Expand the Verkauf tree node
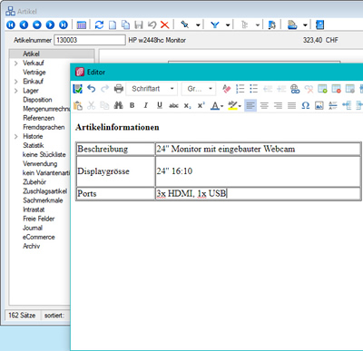Image resolution: width=363 pixels, height=351 pixels. pos(16,63)
